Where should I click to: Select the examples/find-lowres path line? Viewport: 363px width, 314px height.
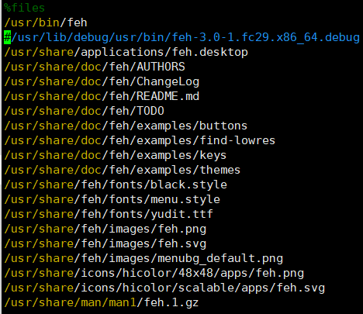[140, 140]
